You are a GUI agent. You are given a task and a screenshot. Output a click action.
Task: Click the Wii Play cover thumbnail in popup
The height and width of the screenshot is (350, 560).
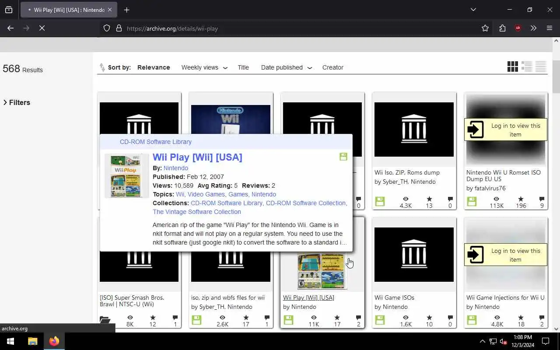point(127,175)
